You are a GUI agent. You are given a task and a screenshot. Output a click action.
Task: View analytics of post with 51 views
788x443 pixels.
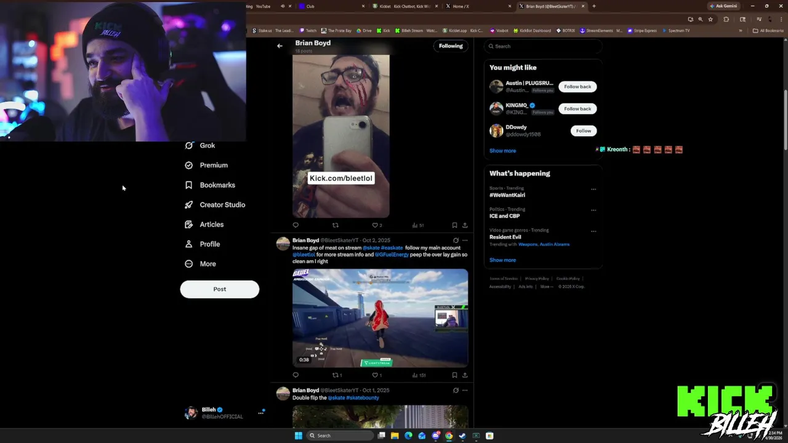click(417, 225)
